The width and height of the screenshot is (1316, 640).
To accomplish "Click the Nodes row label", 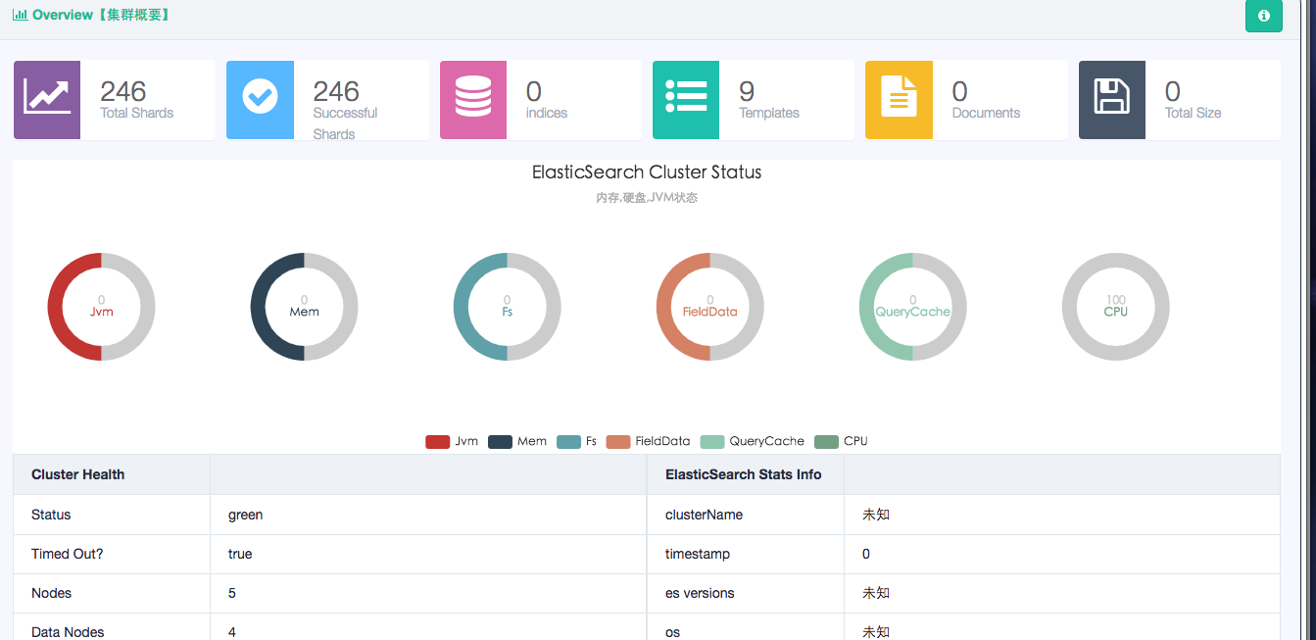I will coord(51,593).
